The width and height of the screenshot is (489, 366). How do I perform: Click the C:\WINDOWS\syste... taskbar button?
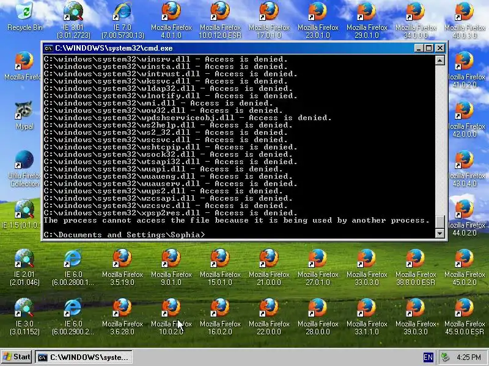[x=84, y=357]
